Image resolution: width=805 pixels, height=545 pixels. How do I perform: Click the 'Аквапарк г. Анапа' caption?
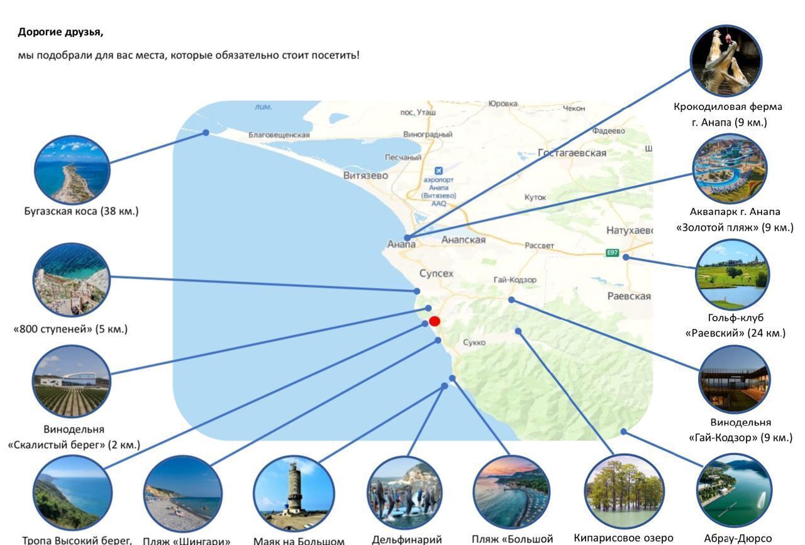point(735,212)
